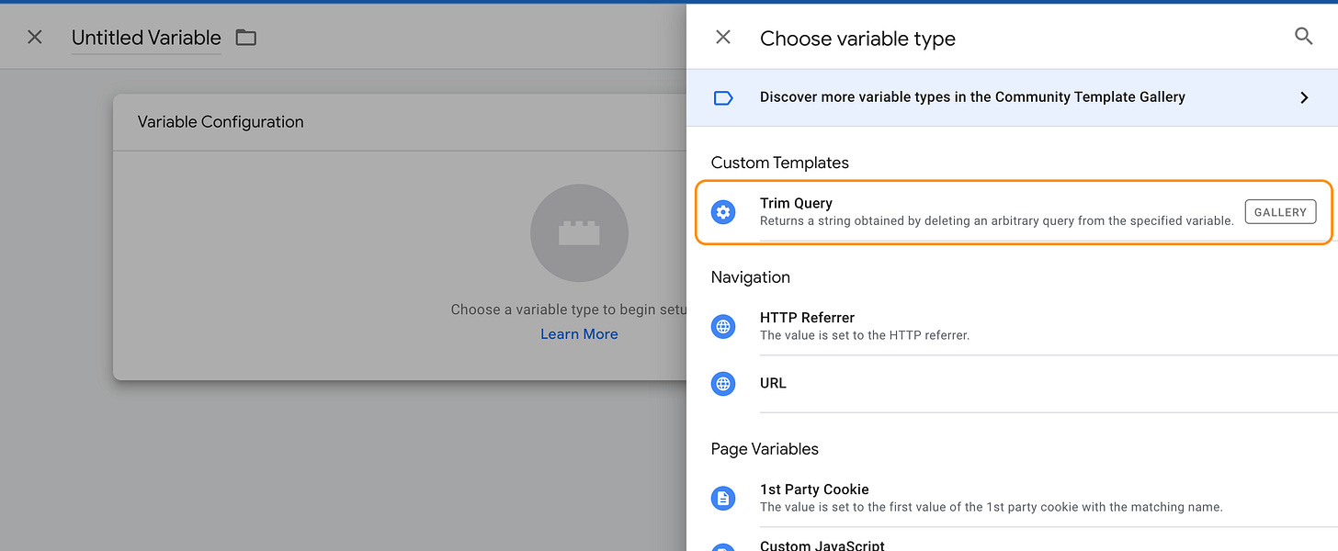Close the variable editor
Image resolution: width=1338 pixels, height=551 pixels.
click(x=34, y=37)
